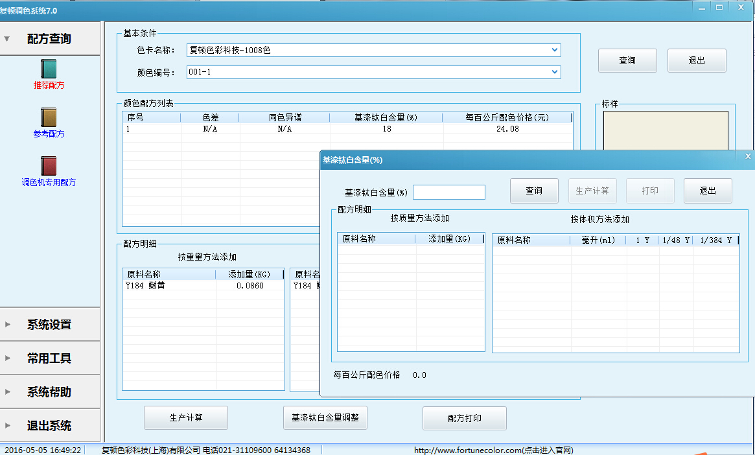Screen dimensions: 755x455
Task: Select the 退出系统 sidebar item
Action: [50, 426]
